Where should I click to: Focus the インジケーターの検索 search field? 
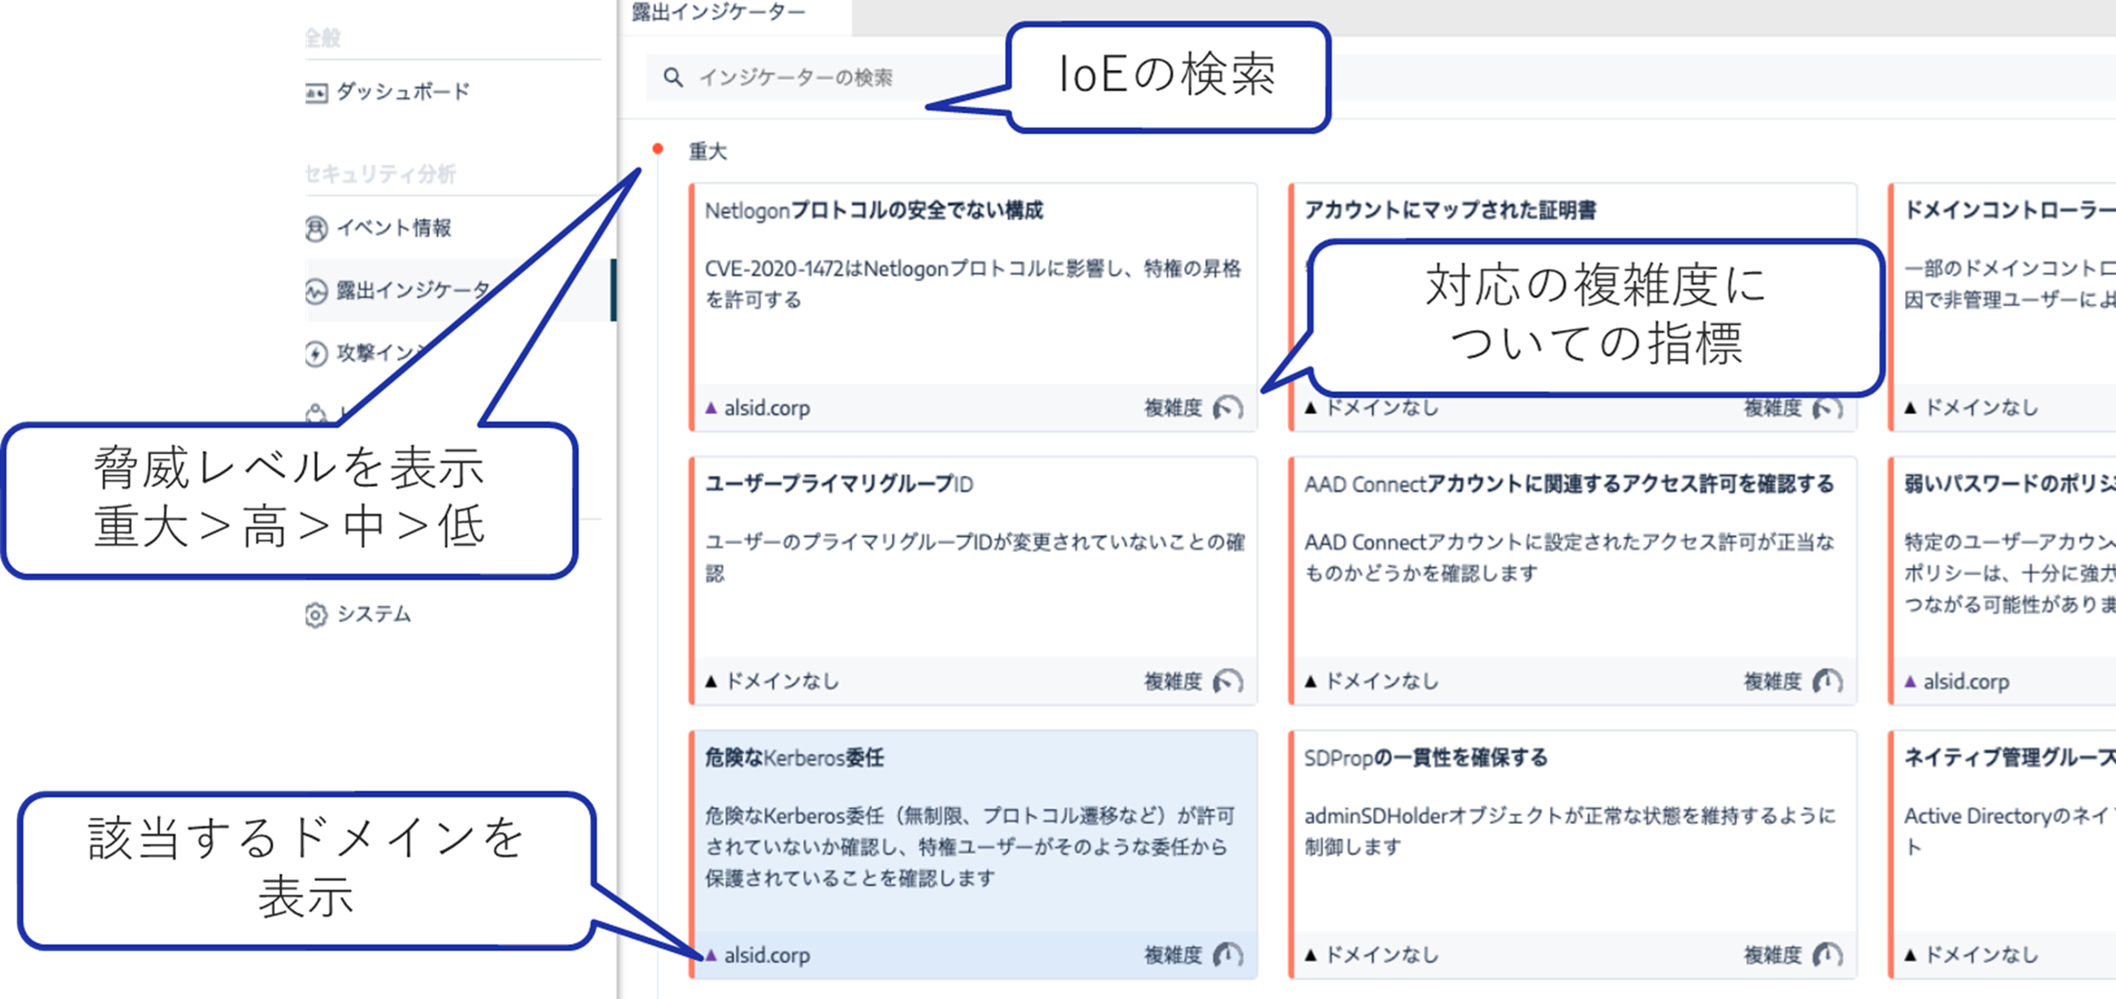tap(1379, 78)
